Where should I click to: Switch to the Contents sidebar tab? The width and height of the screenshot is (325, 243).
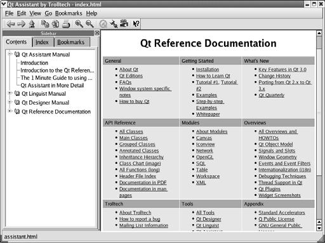[17, 42]
